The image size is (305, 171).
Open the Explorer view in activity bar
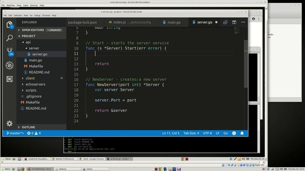[10, 25]
